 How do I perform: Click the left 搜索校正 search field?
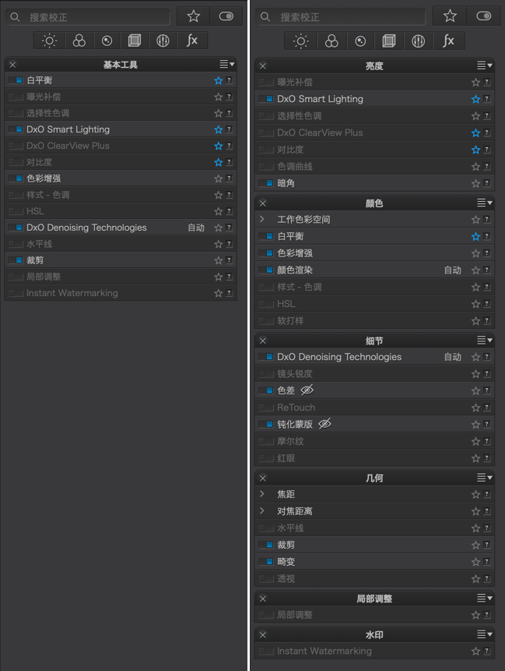(89, 17)
